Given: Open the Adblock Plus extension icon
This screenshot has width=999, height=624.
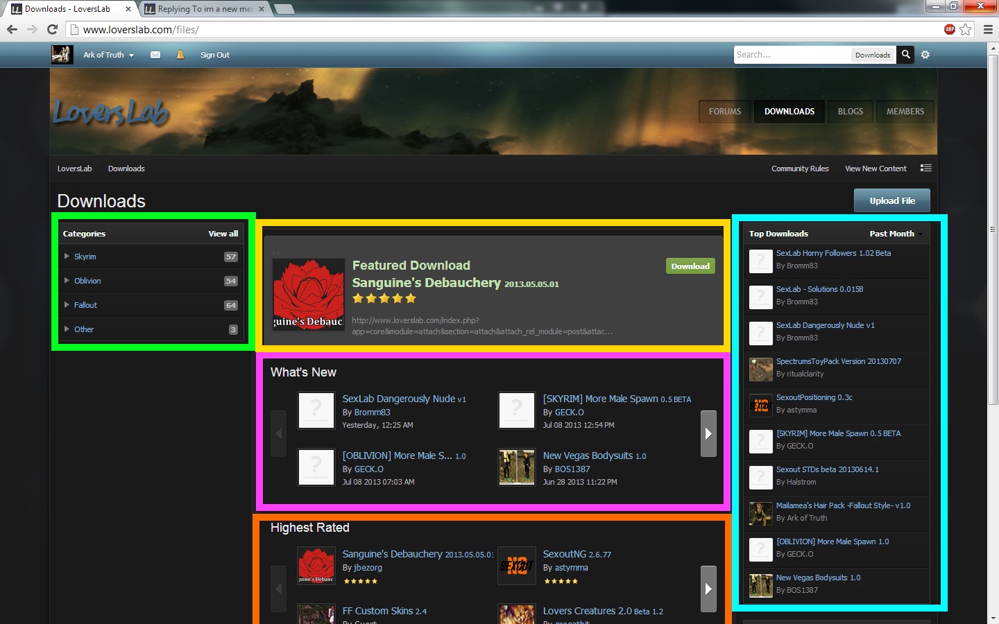Looking at the screenshot, I should (x=950, y=29).
